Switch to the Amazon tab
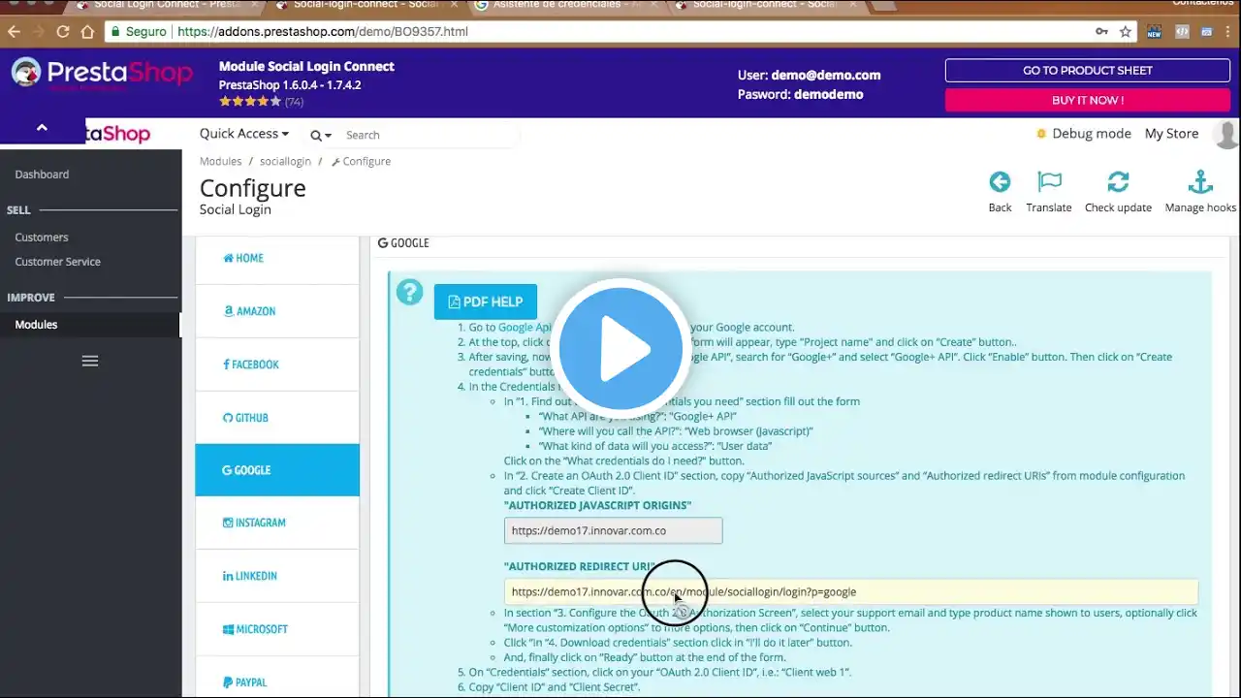The image size is (1241, 698). (x=277, y=311)
